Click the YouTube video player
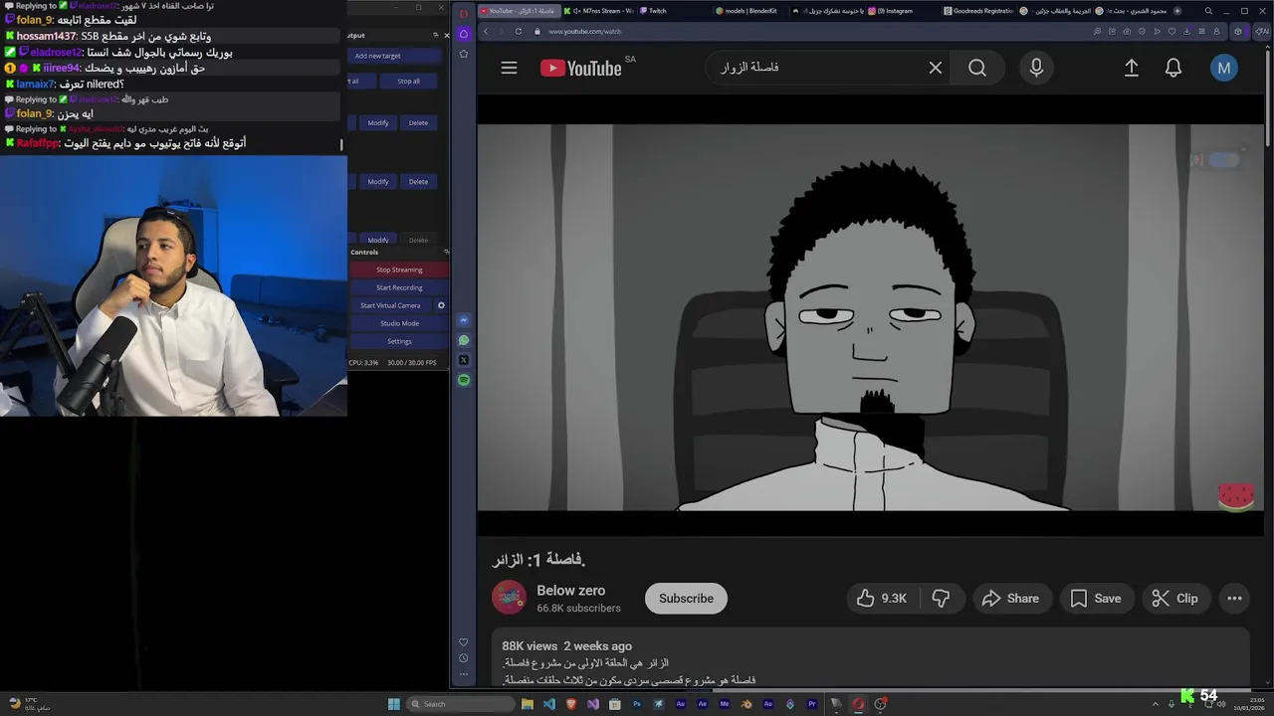The width and height of the screenshot is (1274, 716). (872, 315)
